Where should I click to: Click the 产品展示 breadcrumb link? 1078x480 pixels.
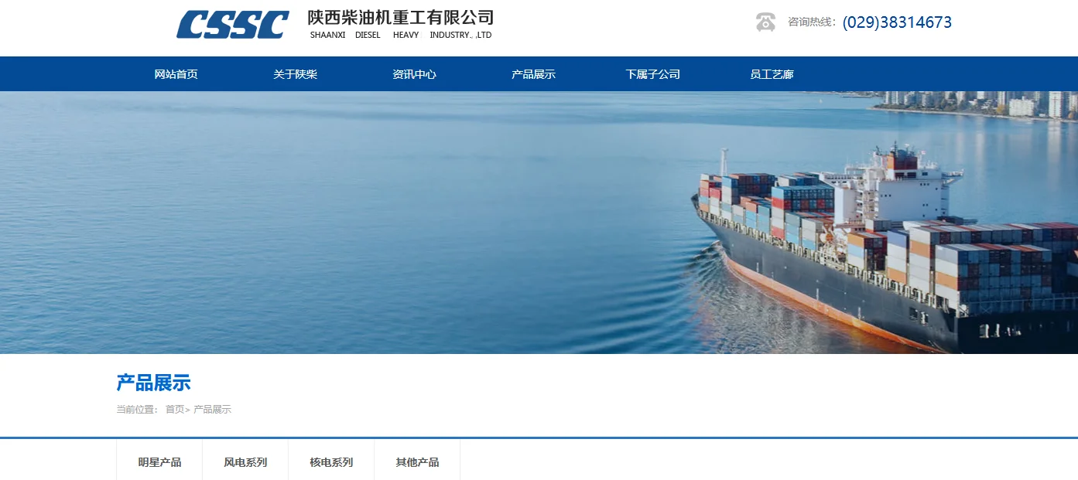(x=212, y=410)
